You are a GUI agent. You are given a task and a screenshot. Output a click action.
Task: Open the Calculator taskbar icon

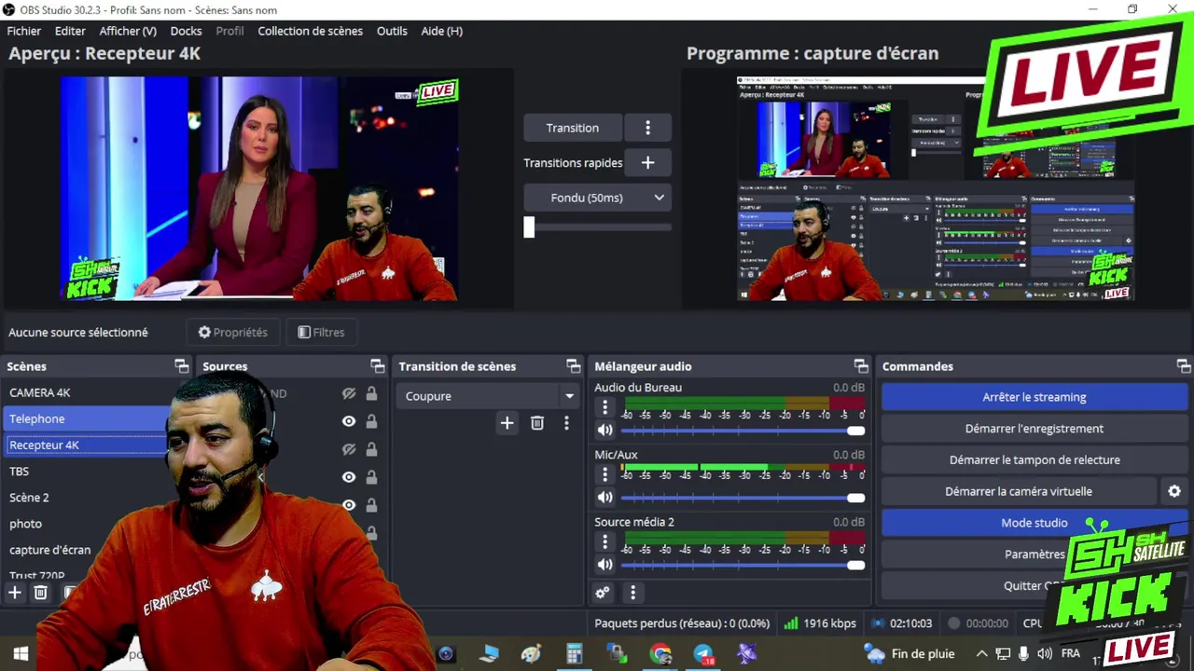(575, 654)
